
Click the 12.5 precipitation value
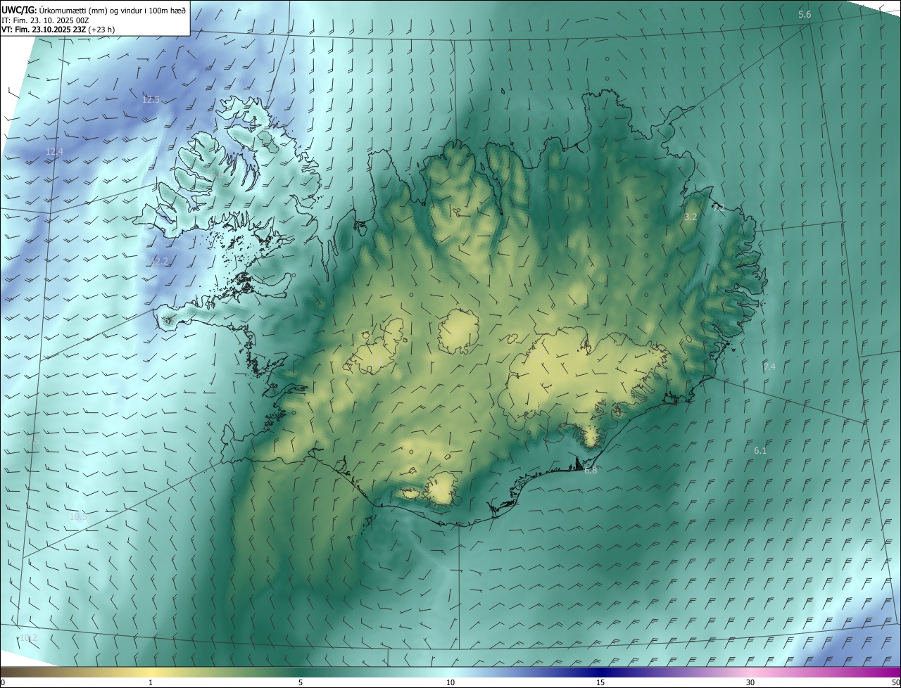151,100
